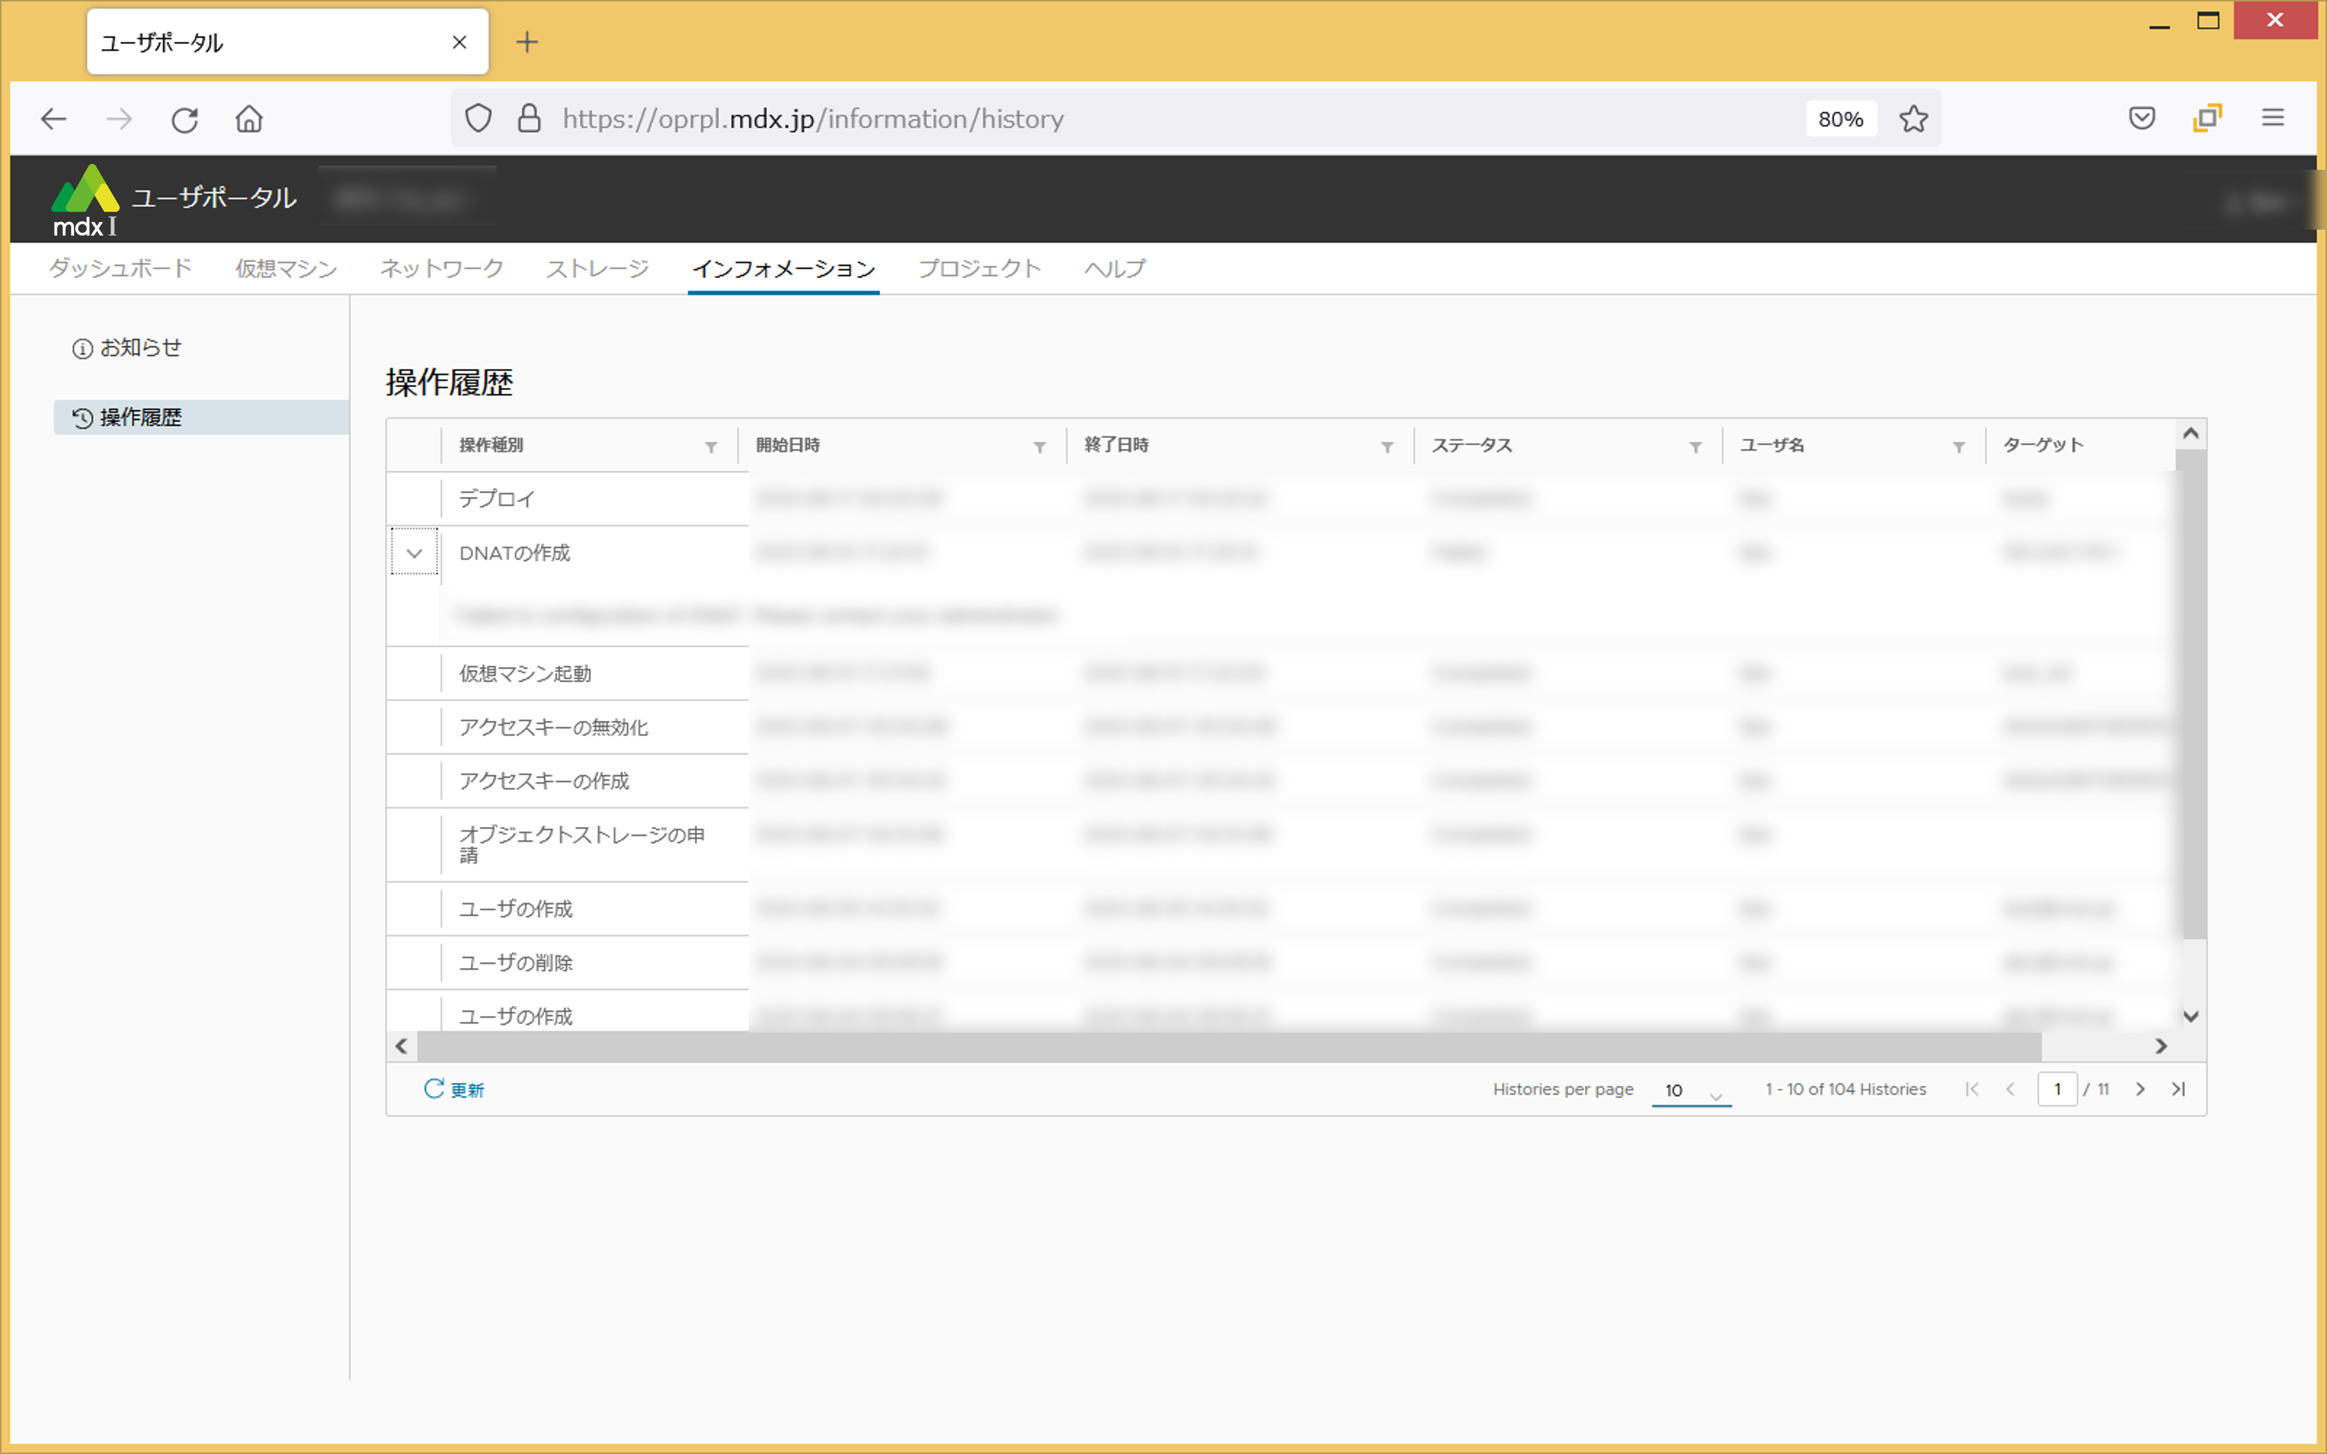Screen dimensions: 2327x1454
Task: Click the 80% zoom indicator
Action: [1840, 118]
